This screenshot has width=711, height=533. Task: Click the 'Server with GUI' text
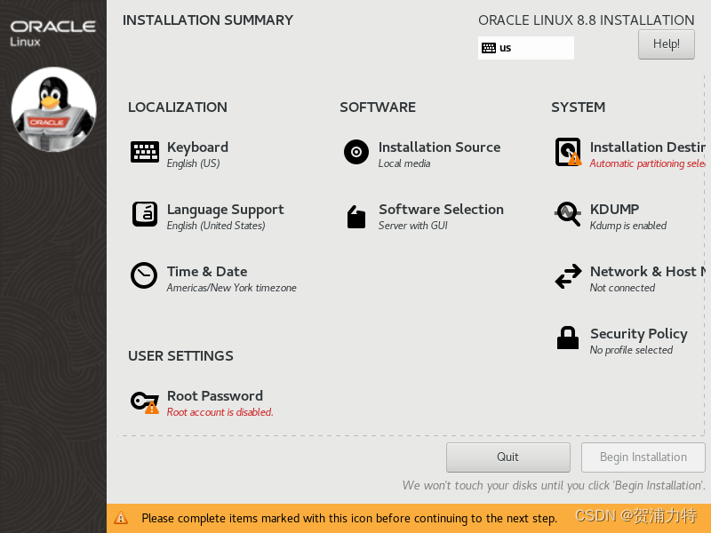click(413, 226)
